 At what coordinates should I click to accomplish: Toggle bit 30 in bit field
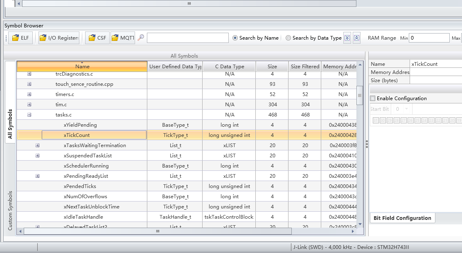coord(383,120)
